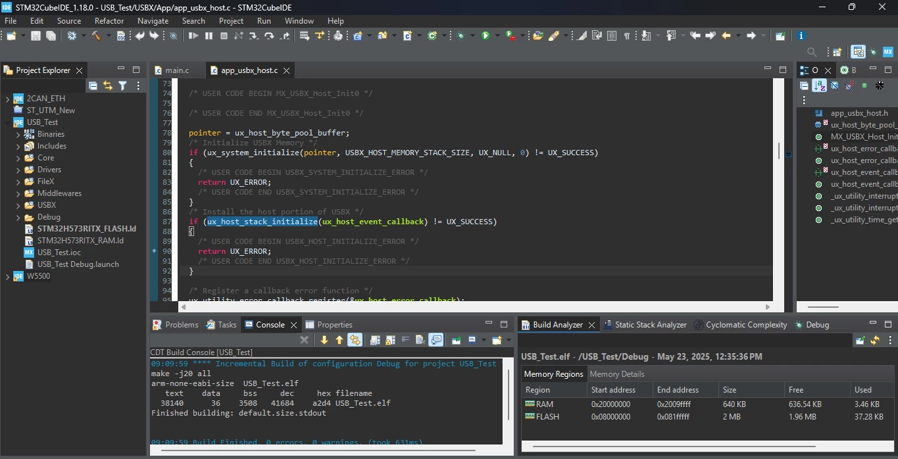Open the Memory Details tab
Screen dimensions: 898x459
[x=617, y=374]
